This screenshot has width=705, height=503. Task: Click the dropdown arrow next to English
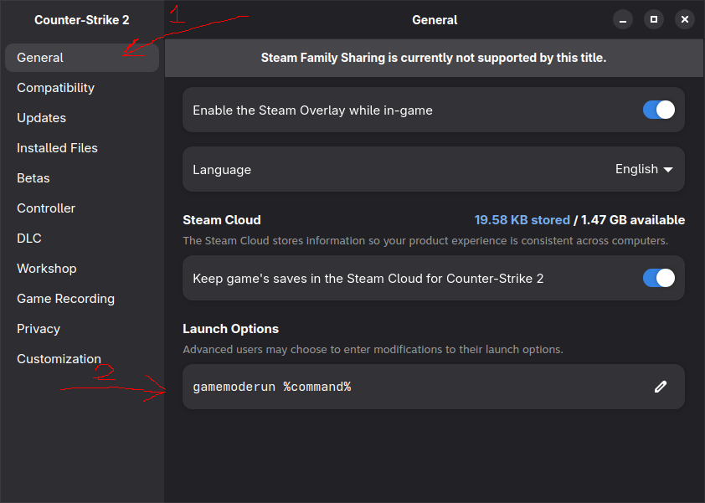pyautogui.click(x=668, y=170)
